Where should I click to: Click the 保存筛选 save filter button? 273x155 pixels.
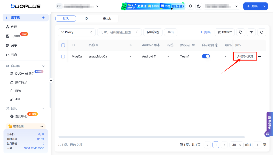pos(153,32)
